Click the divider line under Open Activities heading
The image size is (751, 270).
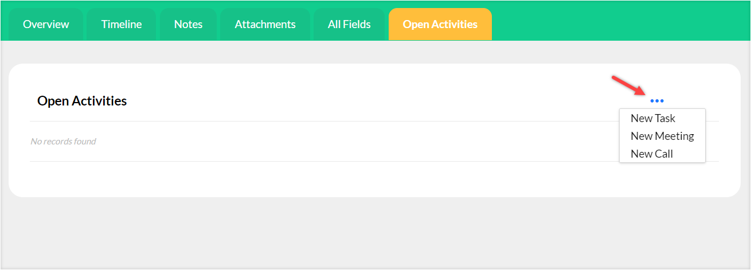287,122
